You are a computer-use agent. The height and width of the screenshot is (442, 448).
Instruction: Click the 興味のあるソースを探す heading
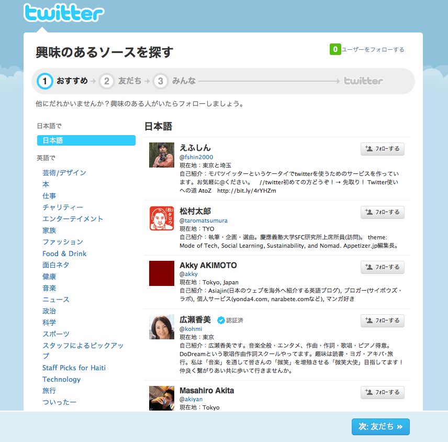pos(105,52)
